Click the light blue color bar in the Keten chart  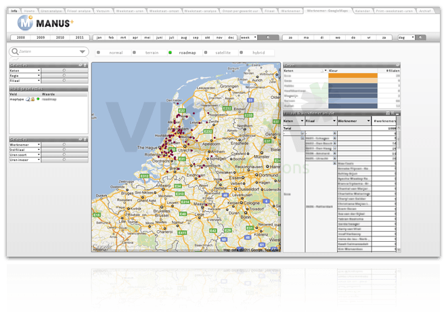(x=353, y=101)
